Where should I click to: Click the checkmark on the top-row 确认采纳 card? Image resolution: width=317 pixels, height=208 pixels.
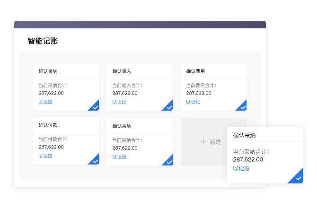95,107
